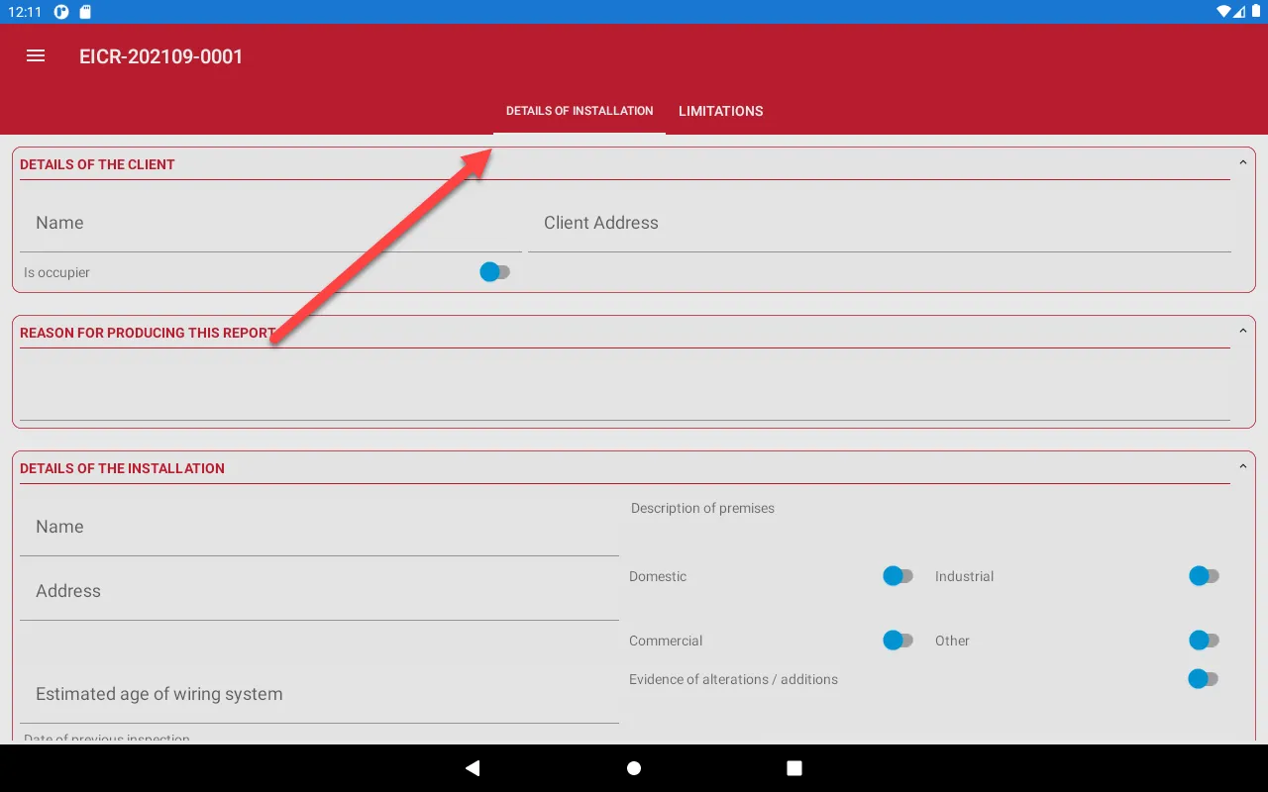
Task: Tap the Wi-Fi icon in status bar
Action: [x=1225, y=11]
